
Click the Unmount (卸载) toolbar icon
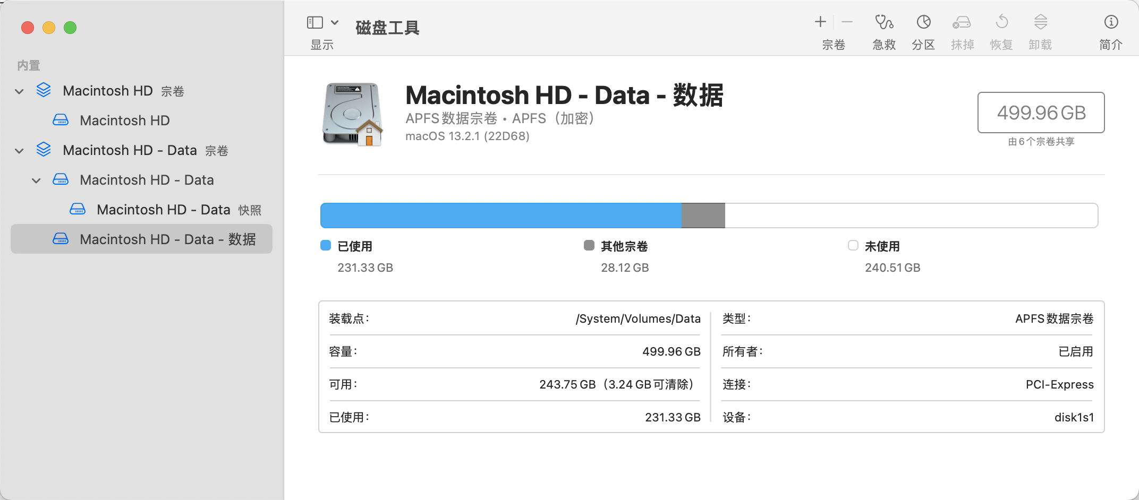(x=1040, y=22)
